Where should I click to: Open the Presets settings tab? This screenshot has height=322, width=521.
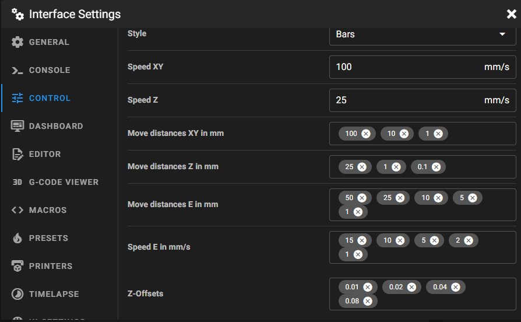(59, 238)
